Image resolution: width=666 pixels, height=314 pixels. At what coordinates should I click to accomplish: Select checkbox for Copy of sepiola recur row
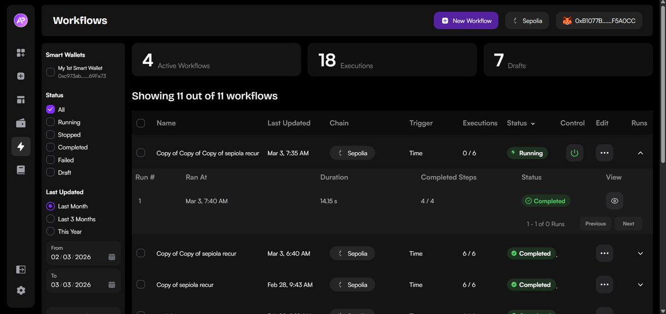[141, 285]
